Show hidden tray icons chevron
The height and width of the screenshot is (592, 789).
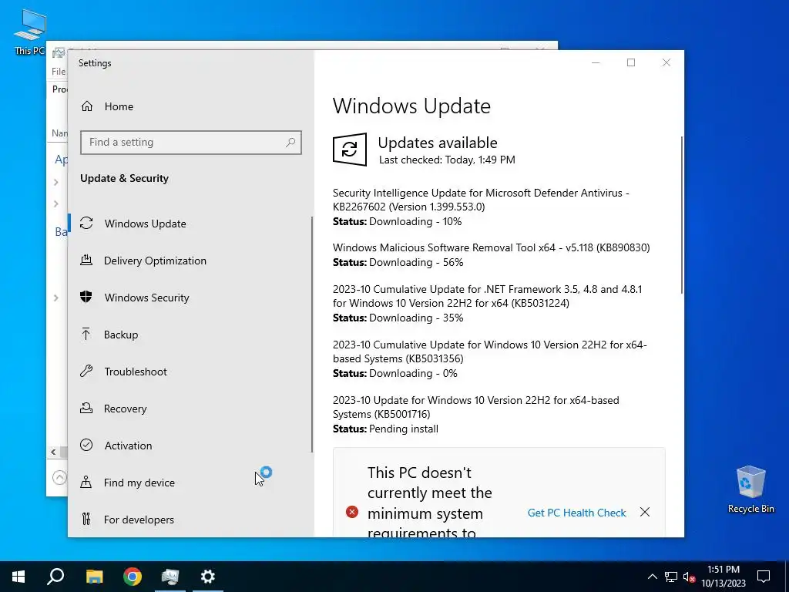coord(652,577)
